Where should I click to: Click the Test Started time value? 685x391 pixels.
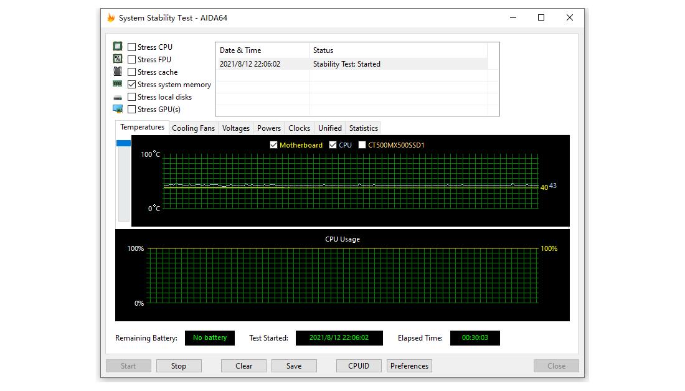pyautogui.click(x=339, y=337)
